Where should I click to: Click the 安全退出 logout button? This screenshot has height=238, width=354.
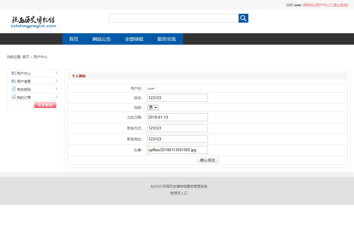45,105
